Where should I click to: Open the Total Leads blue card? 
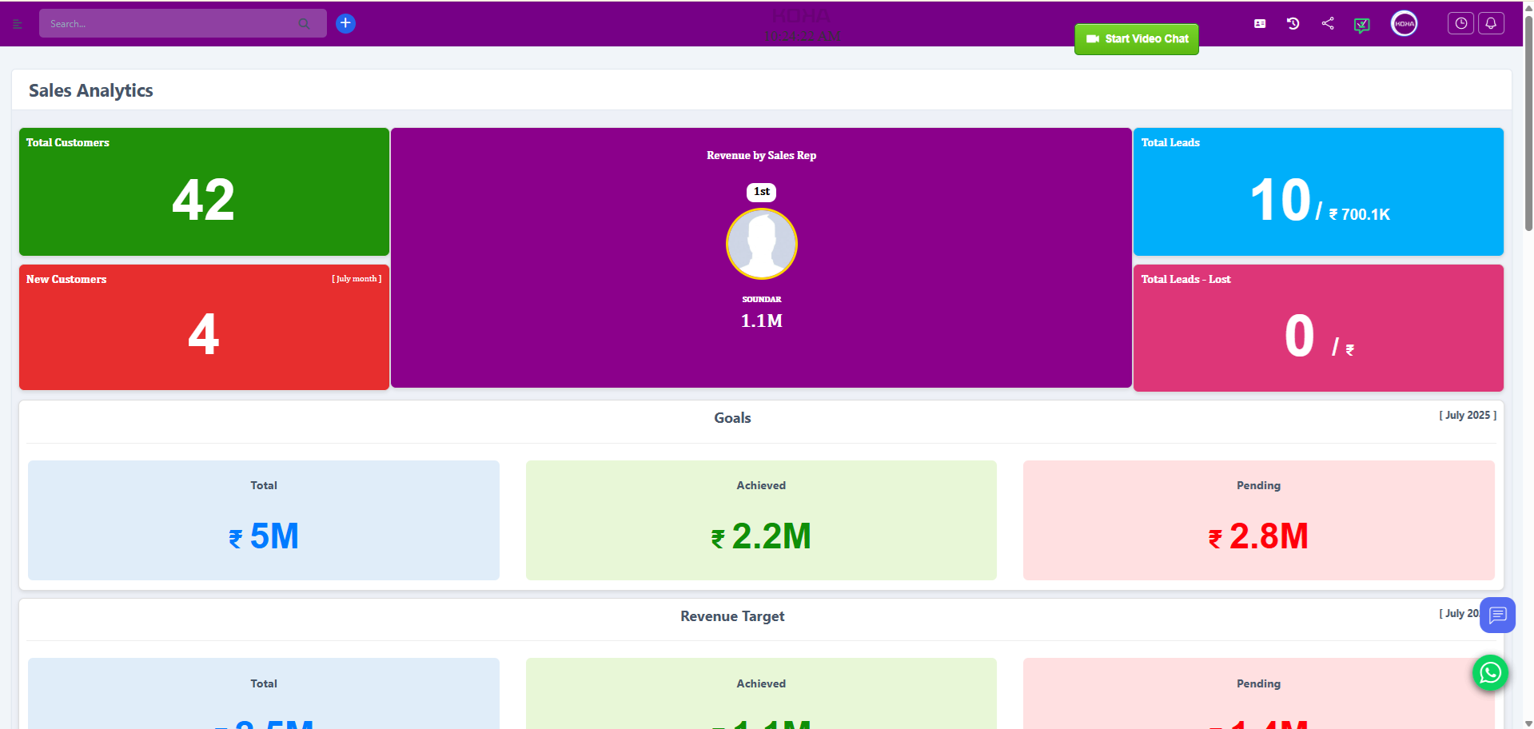point(1317,192)
